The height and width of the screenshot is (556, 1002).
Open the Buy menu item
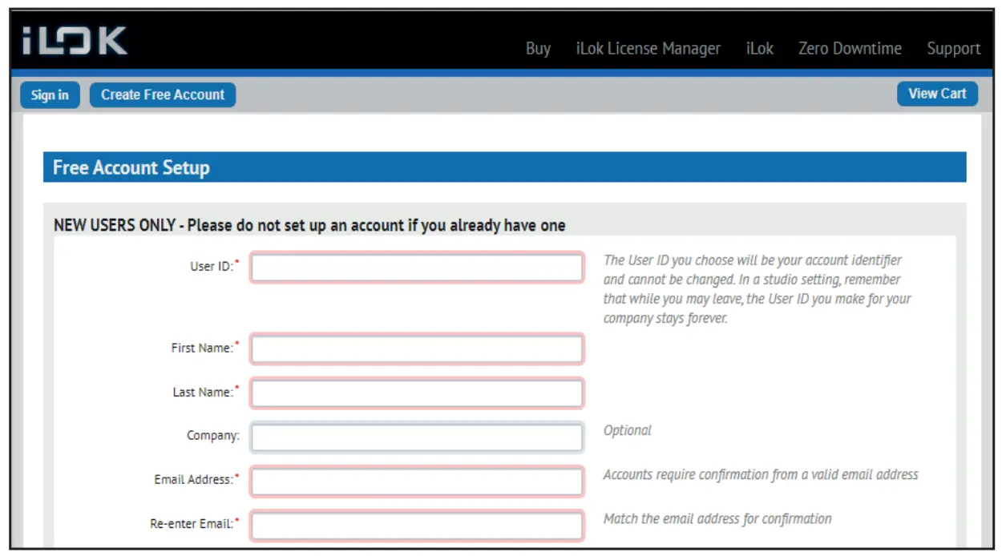[x=538, y=49]
